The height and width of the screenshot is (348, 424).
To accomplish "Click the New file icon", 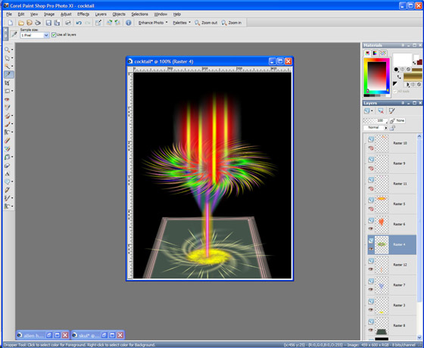I will [11, 23].
